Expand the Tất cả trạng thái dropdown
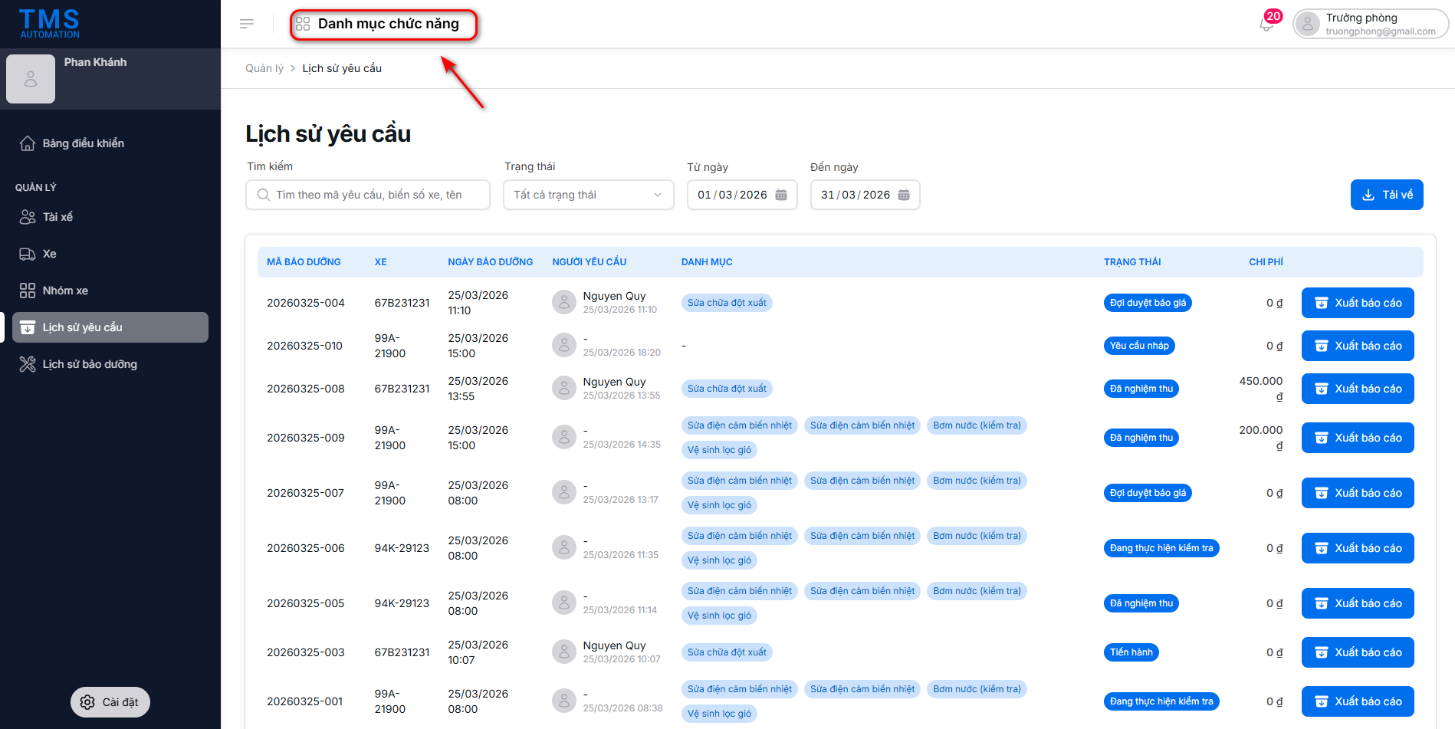 click(x=588, y=195)
